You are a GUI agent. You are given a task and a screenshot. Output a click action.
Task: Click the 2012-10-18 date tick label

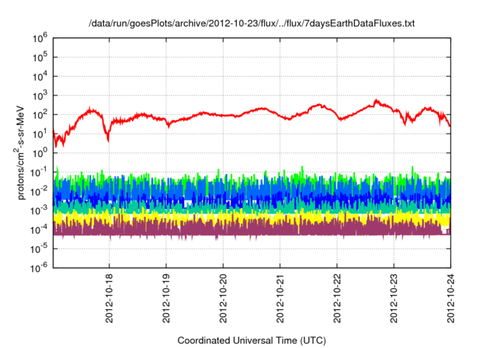[109, 298]
